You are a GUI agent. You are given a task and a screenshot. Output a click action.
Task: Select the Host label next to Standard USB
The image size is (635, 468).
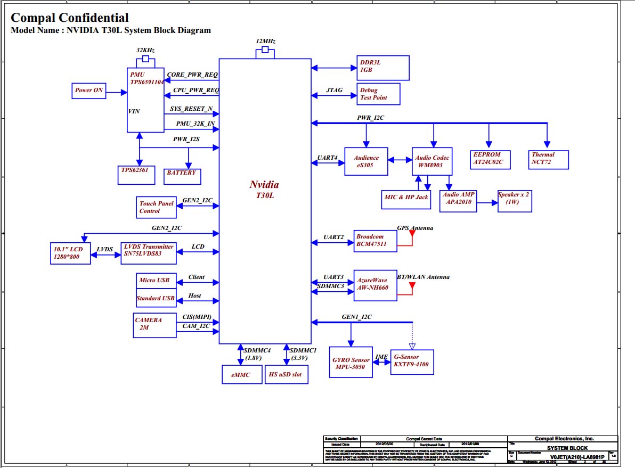(195, 295)
